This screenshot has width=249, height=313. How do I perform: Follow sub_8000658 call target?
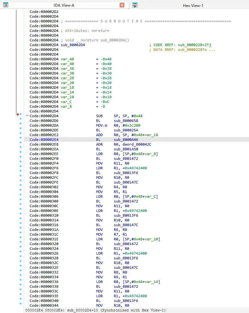point(126,121)
